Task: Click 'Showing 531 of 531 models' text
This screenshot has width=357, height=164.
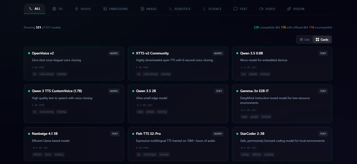Action: [x=42, y=27]
